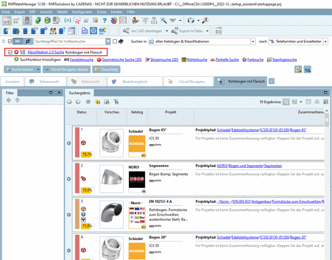Click the 75.7% similarity bar of row 1
This screenshot has height=260, width=332.
87,155
